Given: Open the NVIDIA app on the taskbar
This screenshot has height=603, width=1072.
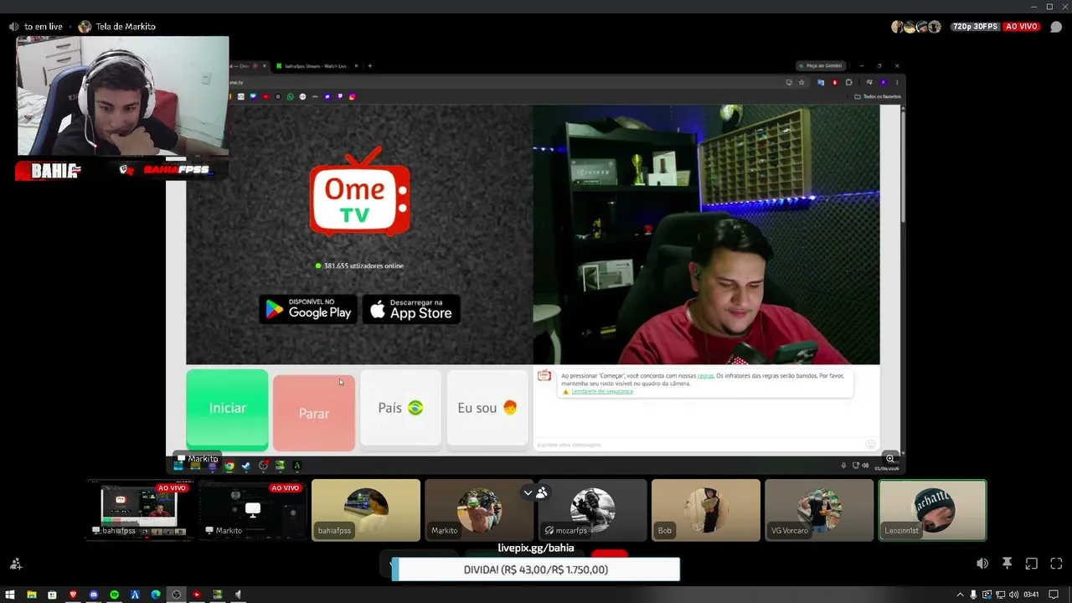Looking at the screenshot, I should 218,595.
